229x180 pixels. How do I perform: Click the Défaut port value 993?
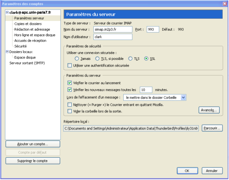(x=181, y=29)
